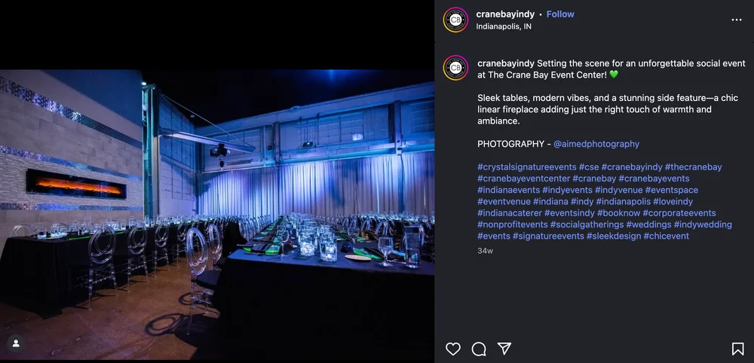Open cranebayindy avatar beside the caption
Image resolution: width=754 pixels, height=363 pixels.
[x=455, y=68]
